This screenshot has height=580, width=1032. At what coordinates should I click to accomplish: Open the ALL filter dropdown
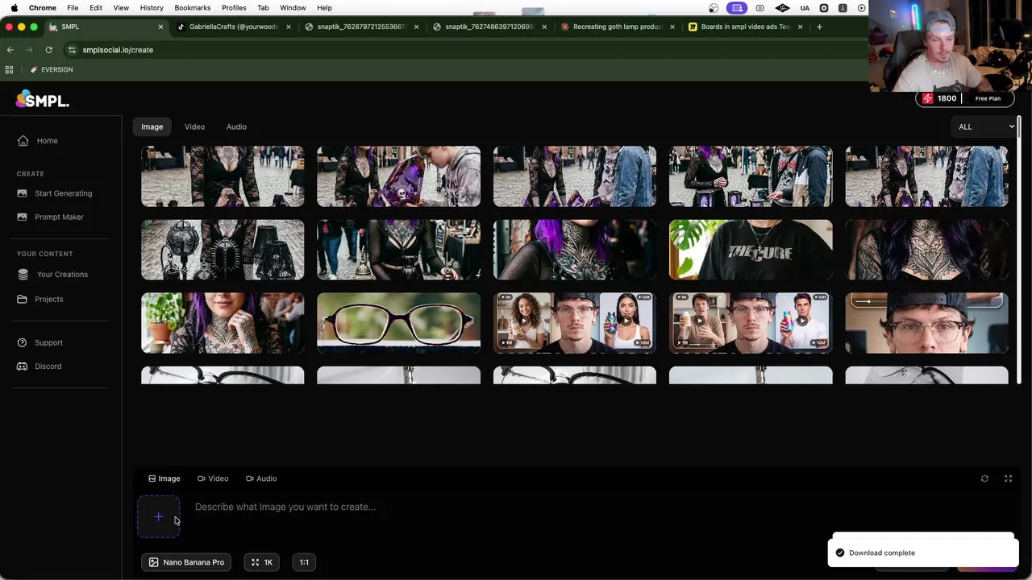(984, 126)
